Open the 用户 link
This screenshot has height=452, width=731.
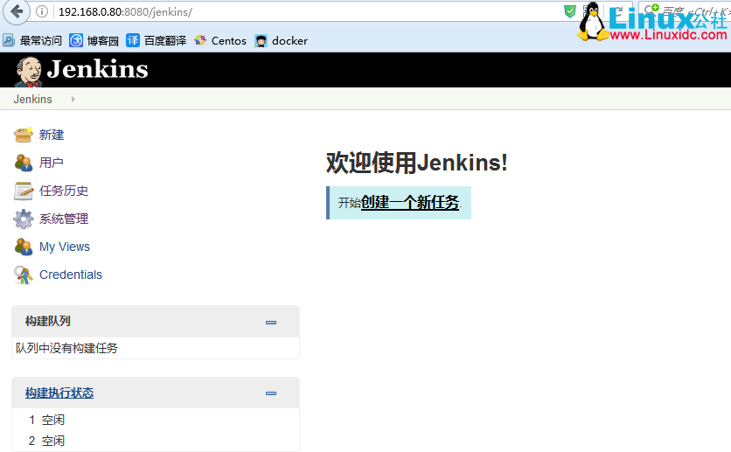(x=52, y=163)
